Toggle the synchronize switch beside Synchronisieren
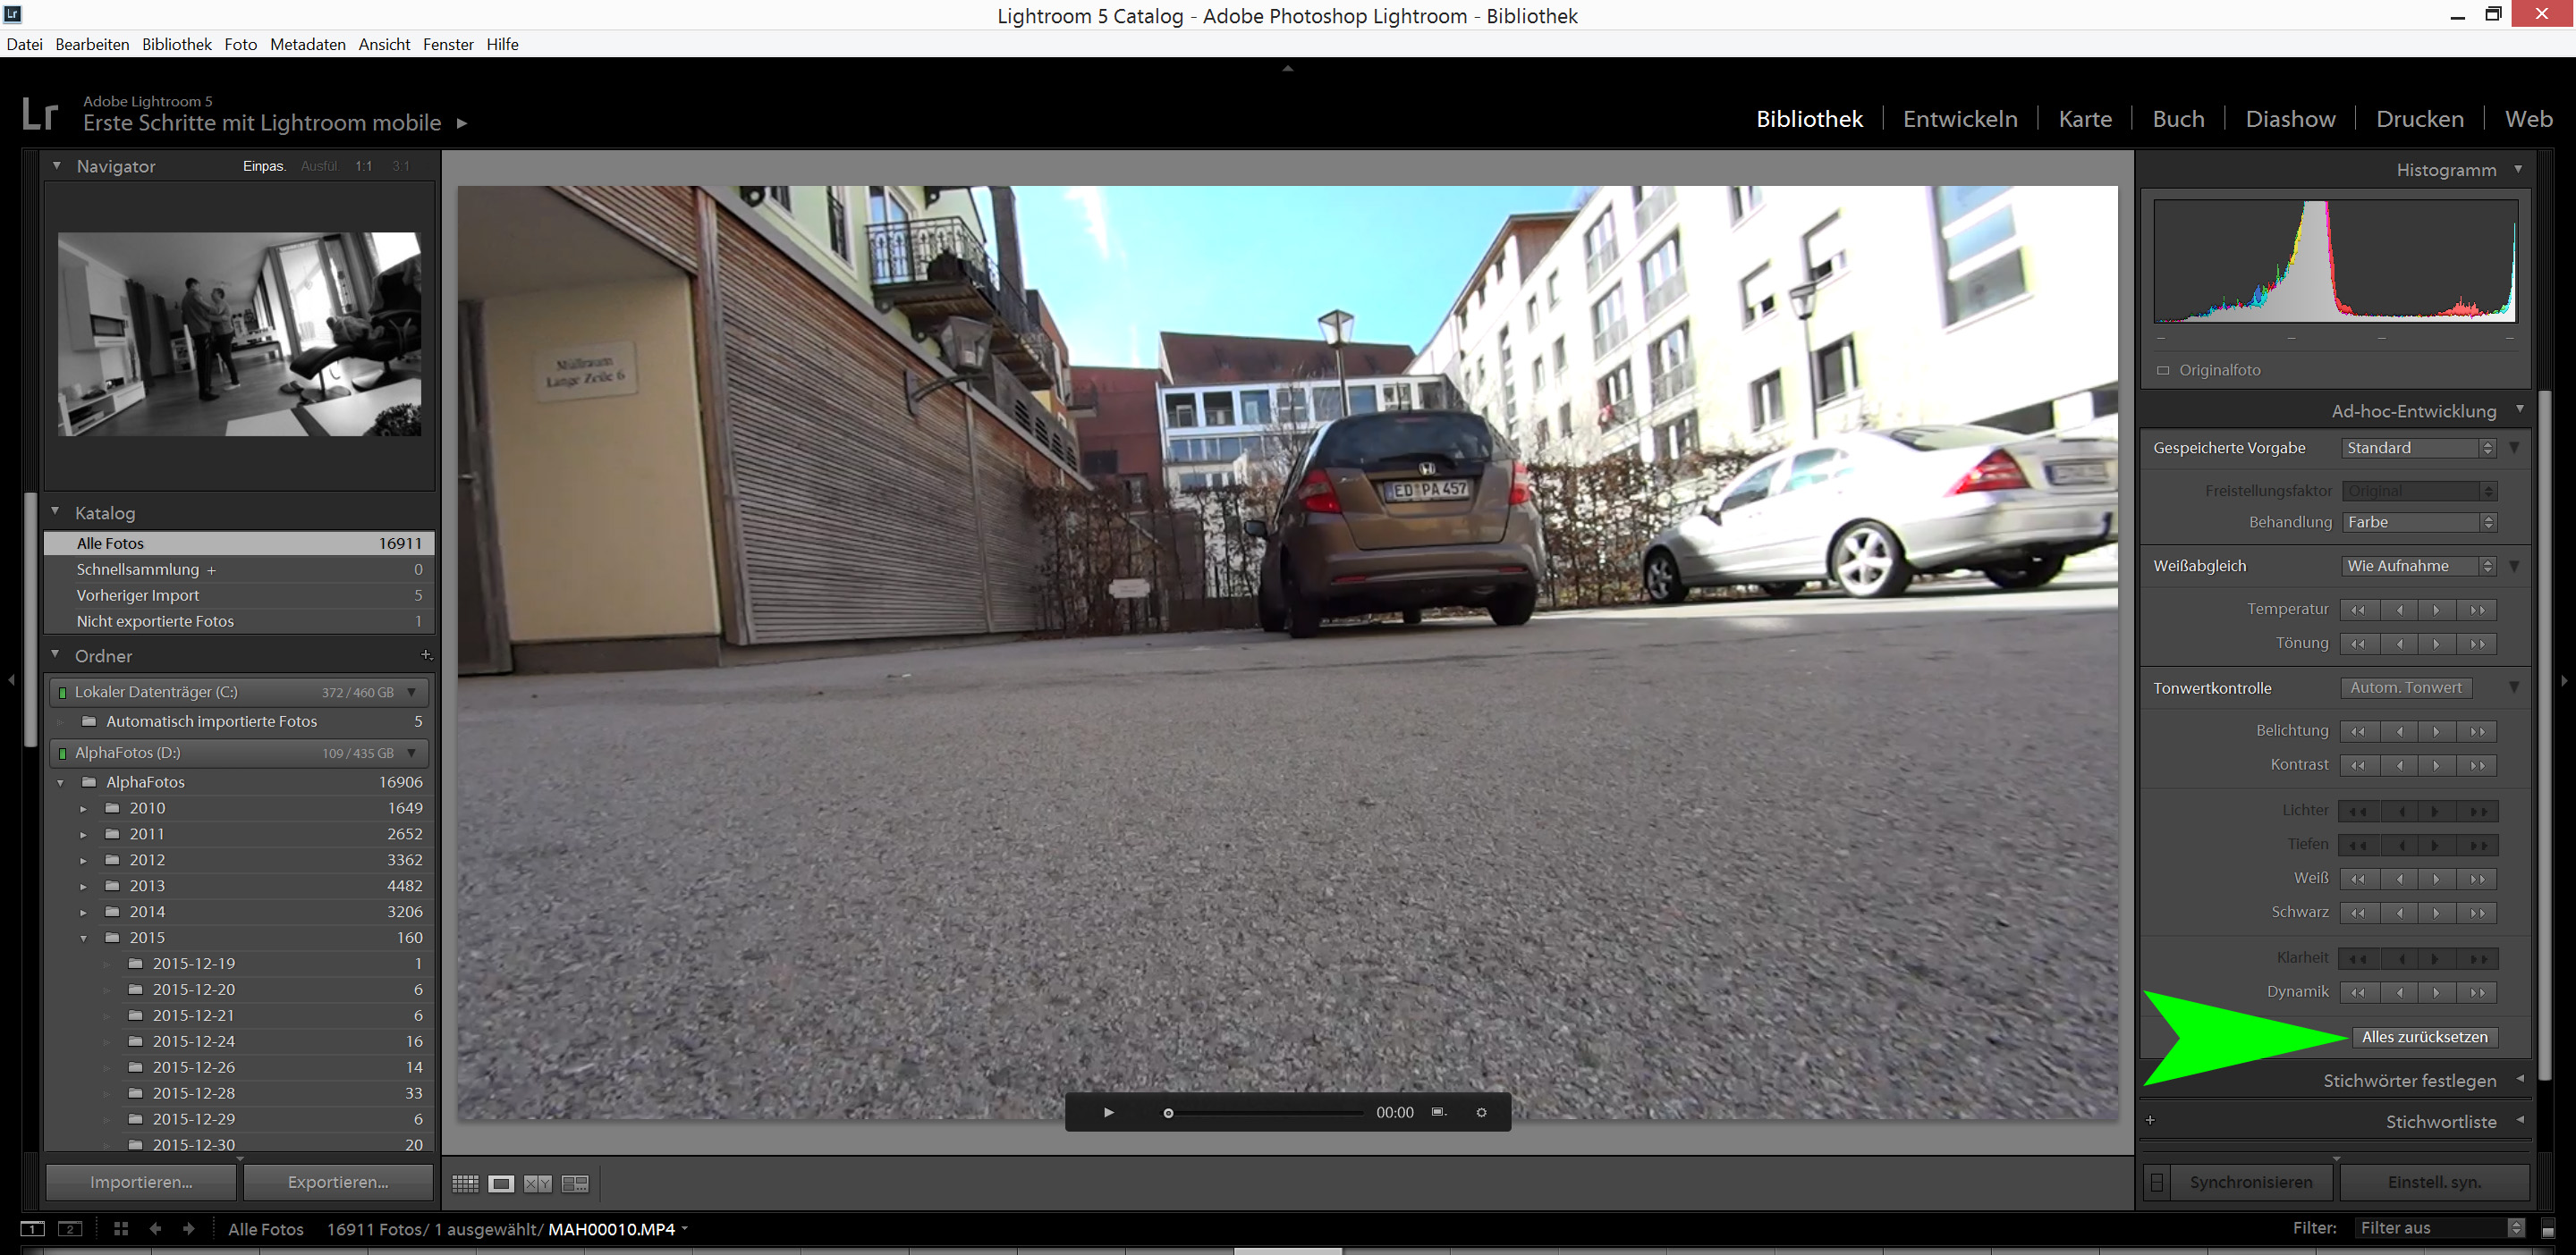The height and width of the screenshot is (1255, 2576). [x=2157, y=1182]
